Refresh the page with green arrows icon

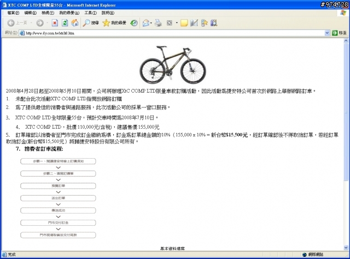pos(65,23)
